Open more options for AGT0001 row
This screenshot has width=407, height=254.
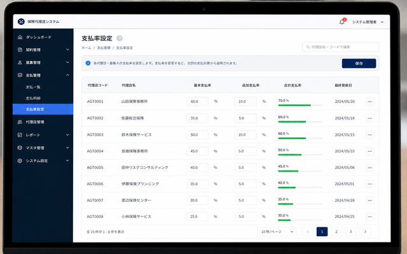click(x=369, y=102)
